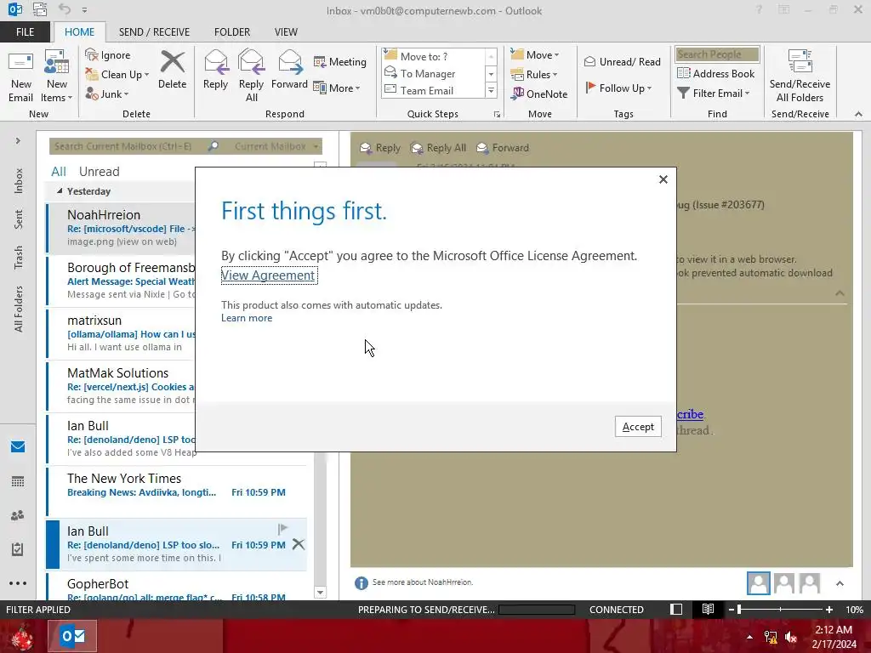Click the Accept button in the dialog

point(638,427)
